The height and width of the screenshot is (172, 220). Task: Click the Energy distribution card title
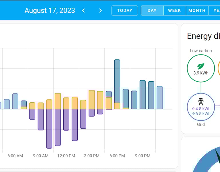(x=203, y=36)
